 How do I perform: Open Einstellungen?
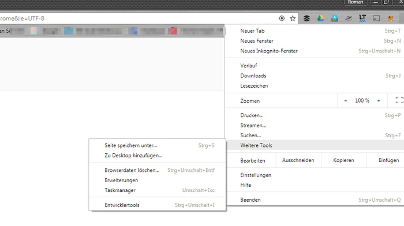tap(315, 175)
